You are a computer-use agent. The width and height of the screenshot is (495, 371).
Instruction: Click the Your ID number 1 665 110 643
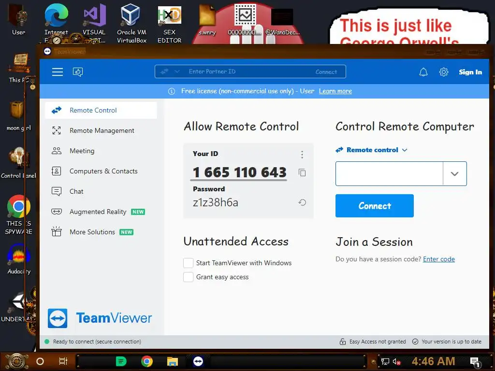click(240, 172)
